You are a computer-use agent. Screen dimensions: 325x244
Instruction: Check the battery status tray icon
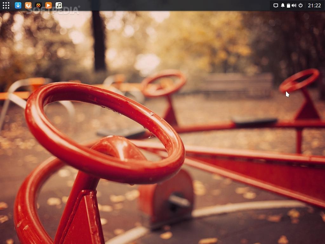[x=288, y=5]
